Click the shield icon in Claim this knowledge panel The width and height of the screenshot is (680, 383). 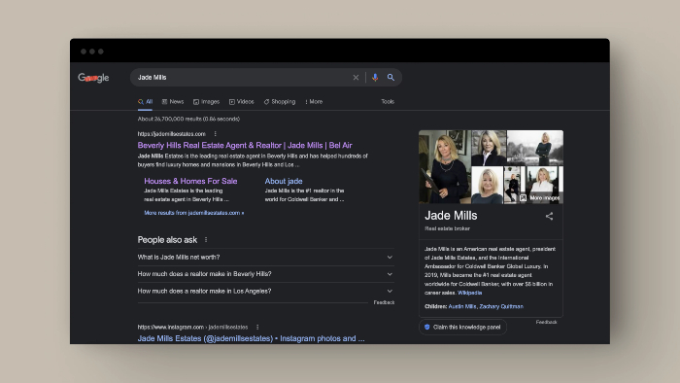[x=427, y=327]
